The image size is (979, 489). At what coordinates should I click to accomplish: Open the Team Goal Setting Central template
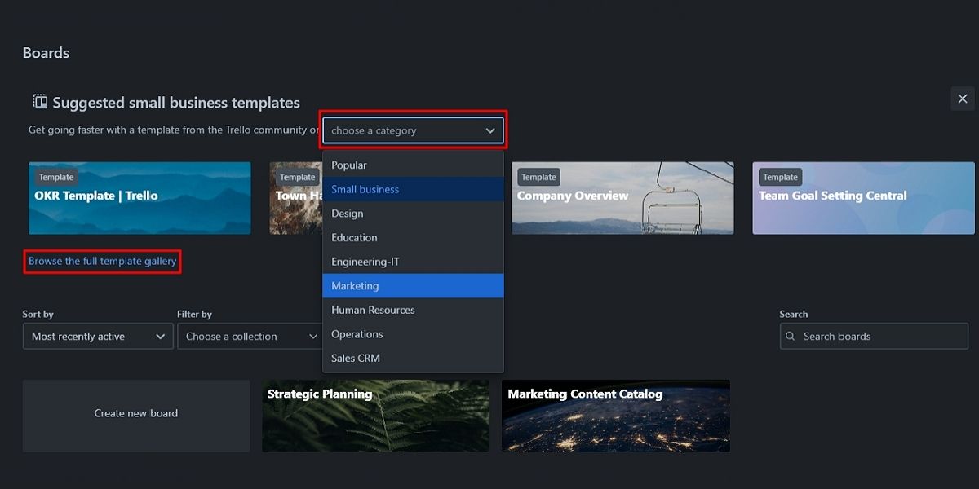click(x=862, y=198)
